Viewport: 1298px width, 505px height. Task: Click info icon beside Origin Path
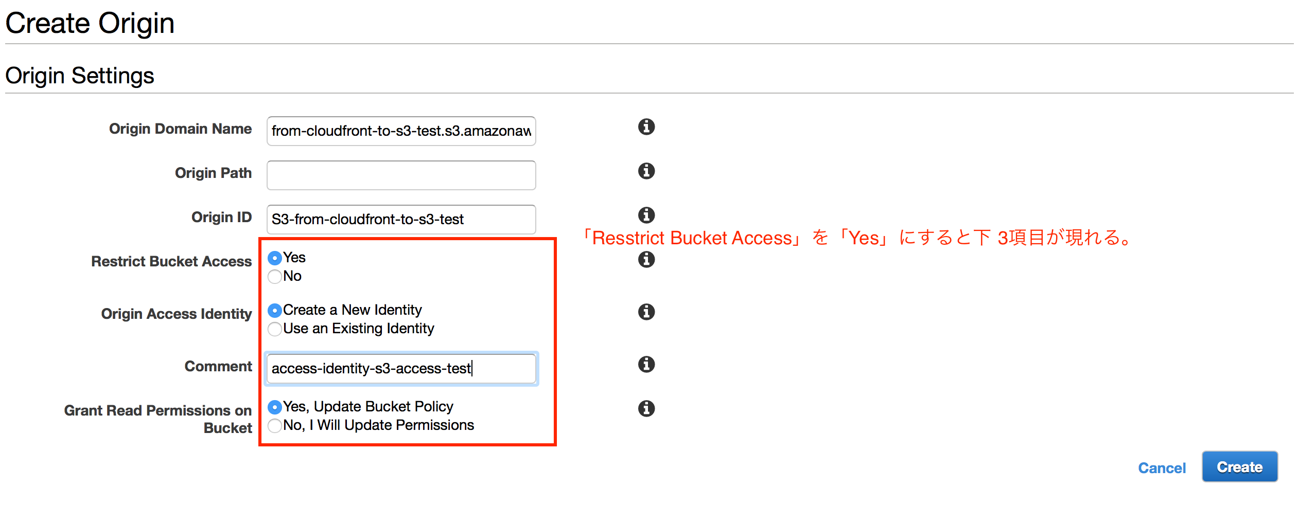click(646, 171)
